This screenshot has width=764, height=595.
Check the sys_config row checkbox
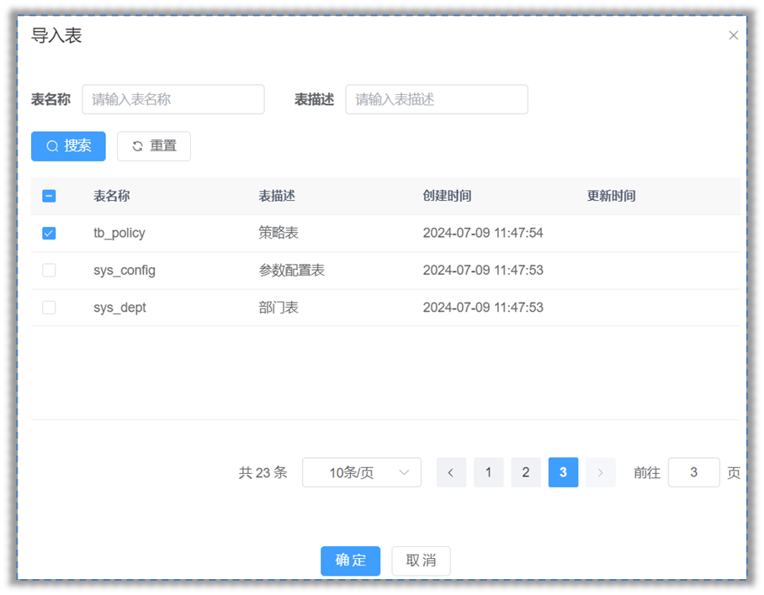coord(49,271)
